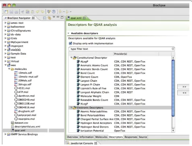
Task: Open the Source tab
Action: 143,137
